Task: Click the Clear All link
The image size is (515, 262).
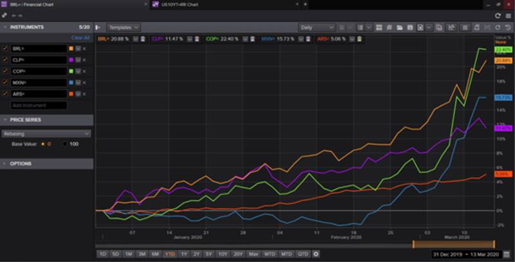Action: click(80, 38)
